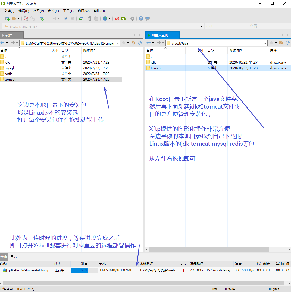Screen dimensions: 291x292
Task: Click the Synchronize transfer arrows icon
Action: click(x=81, y=18)
